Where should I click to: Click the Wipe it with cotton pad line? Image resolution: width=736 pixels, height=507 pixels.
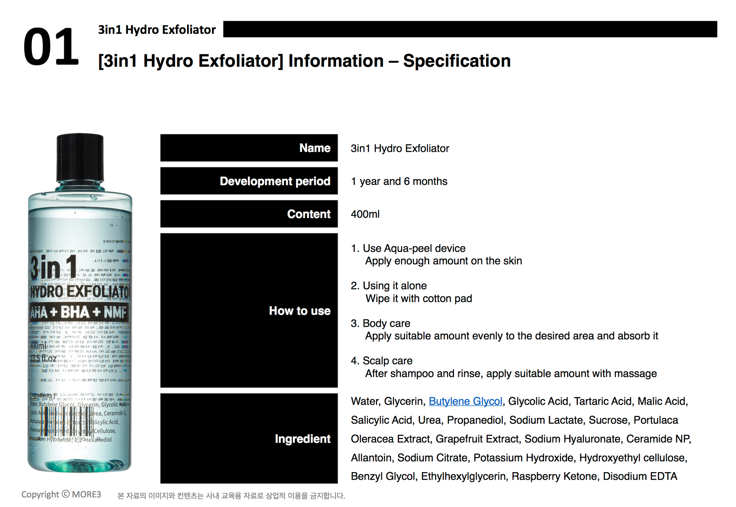point(418,298)
